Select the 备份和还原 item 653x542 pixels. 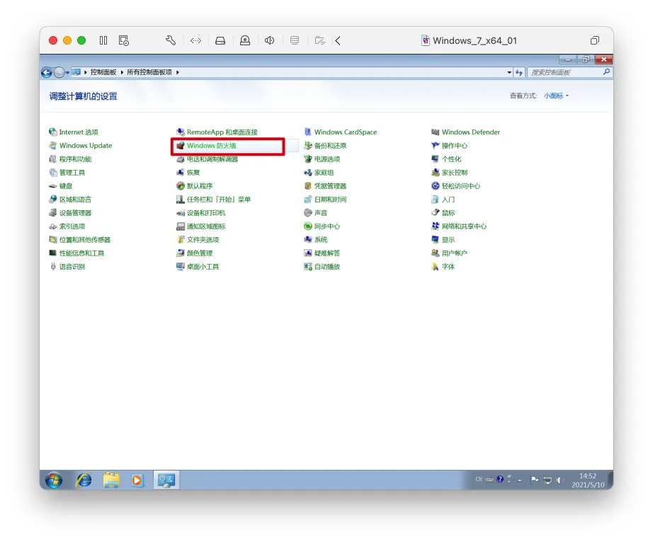[325, 146]
